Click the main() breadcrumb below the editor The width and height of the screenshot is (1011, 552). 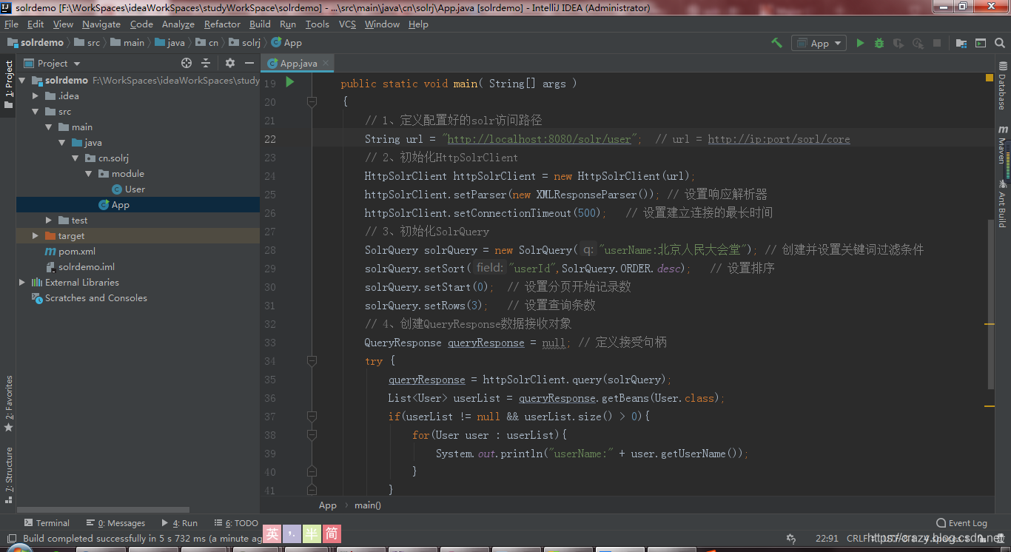coord(367,505)
